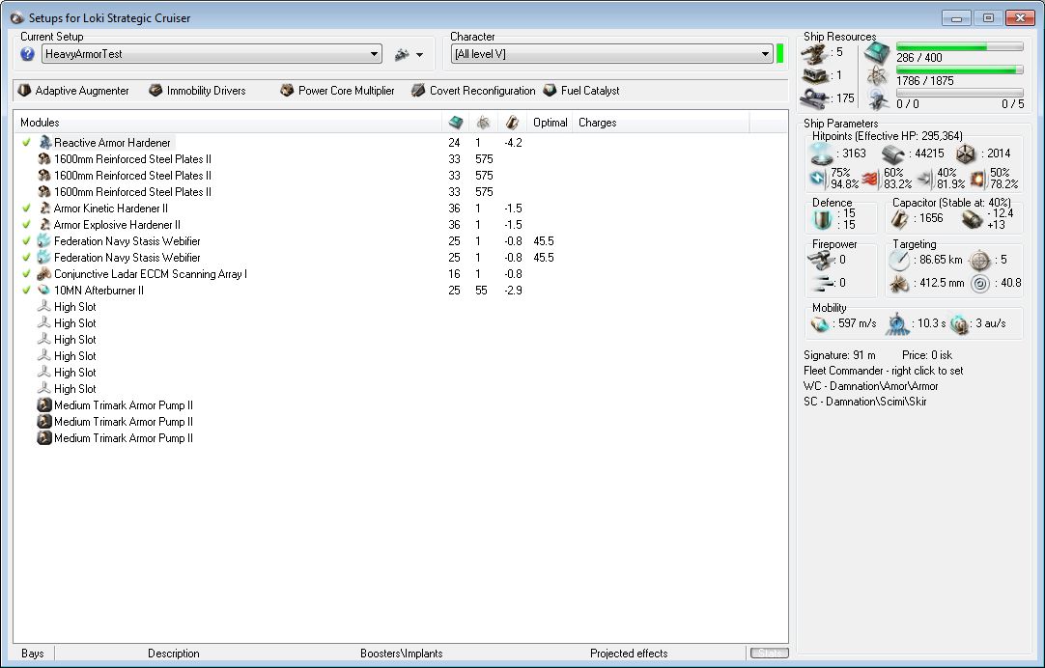Click the Adaptive Augmenter subsystem icon
This screenshot has height=668, width=1045.
click(25, 91)
